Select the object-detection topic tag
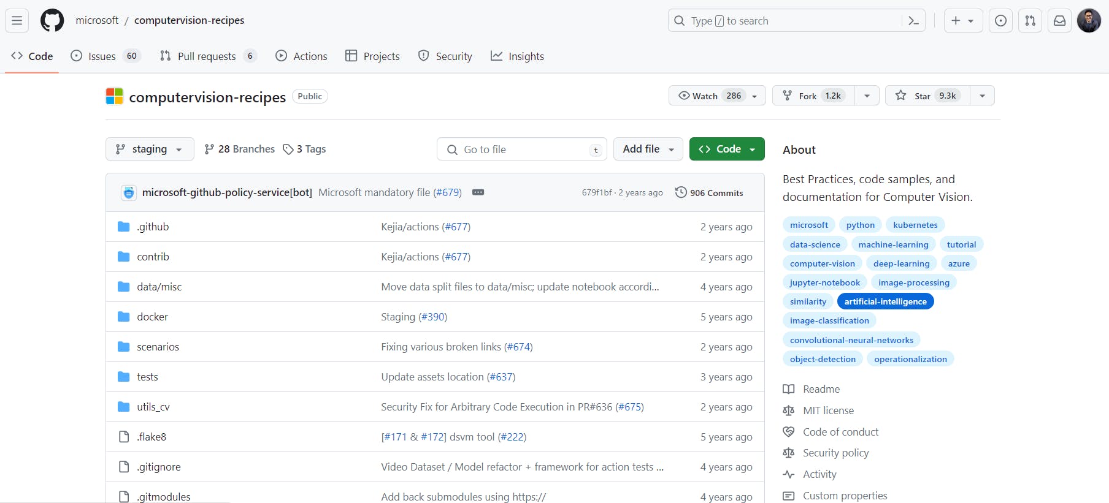 coord(823,359)
